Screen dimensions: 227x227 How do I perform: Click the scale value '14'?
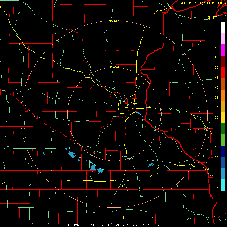click(217, 157)
